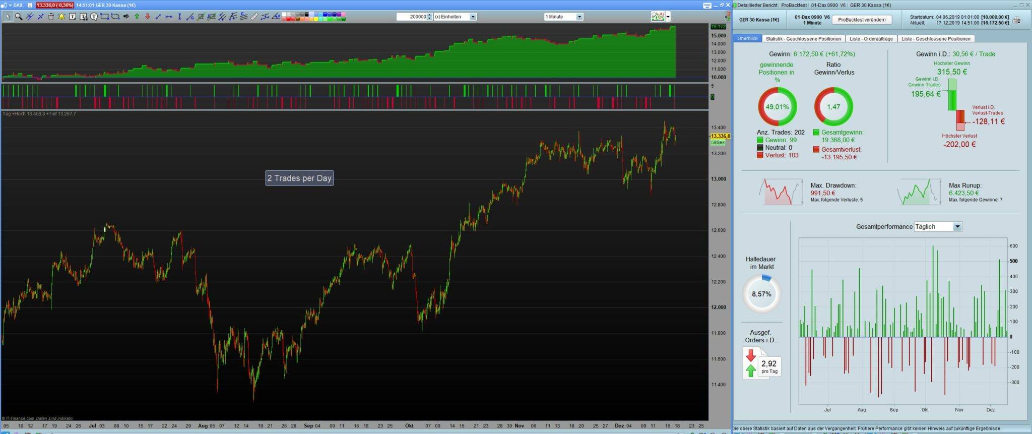
Task: Click the 49,01% winning positions donut
Action: click(x=777, y=107)
